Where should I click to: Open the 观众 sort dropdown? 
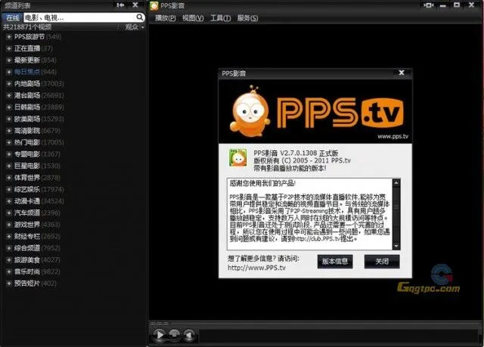coord(135,27)
